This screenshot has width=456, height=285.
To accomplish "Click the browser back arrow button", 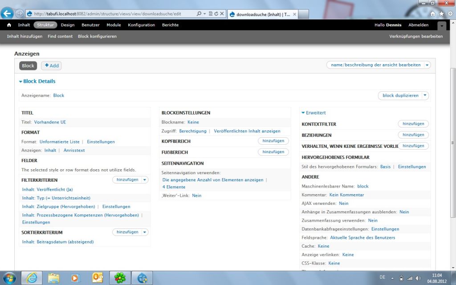I will [x=7, y=13].
